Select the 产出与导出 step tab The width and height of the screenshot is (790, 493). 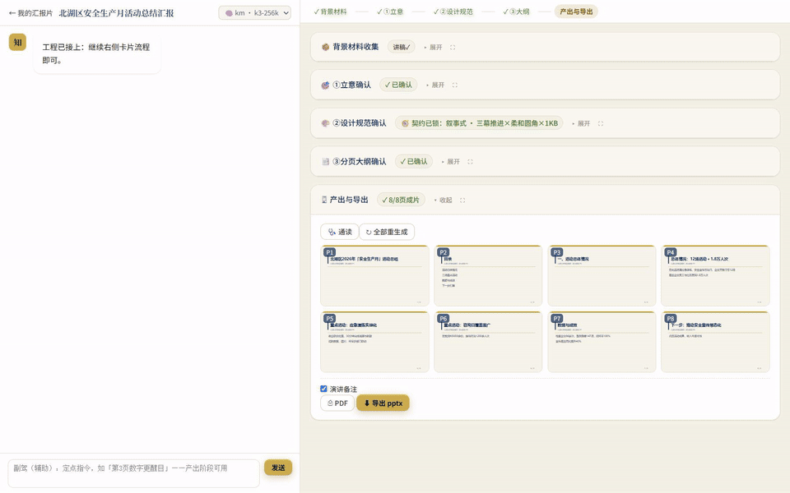click(576, 12)
